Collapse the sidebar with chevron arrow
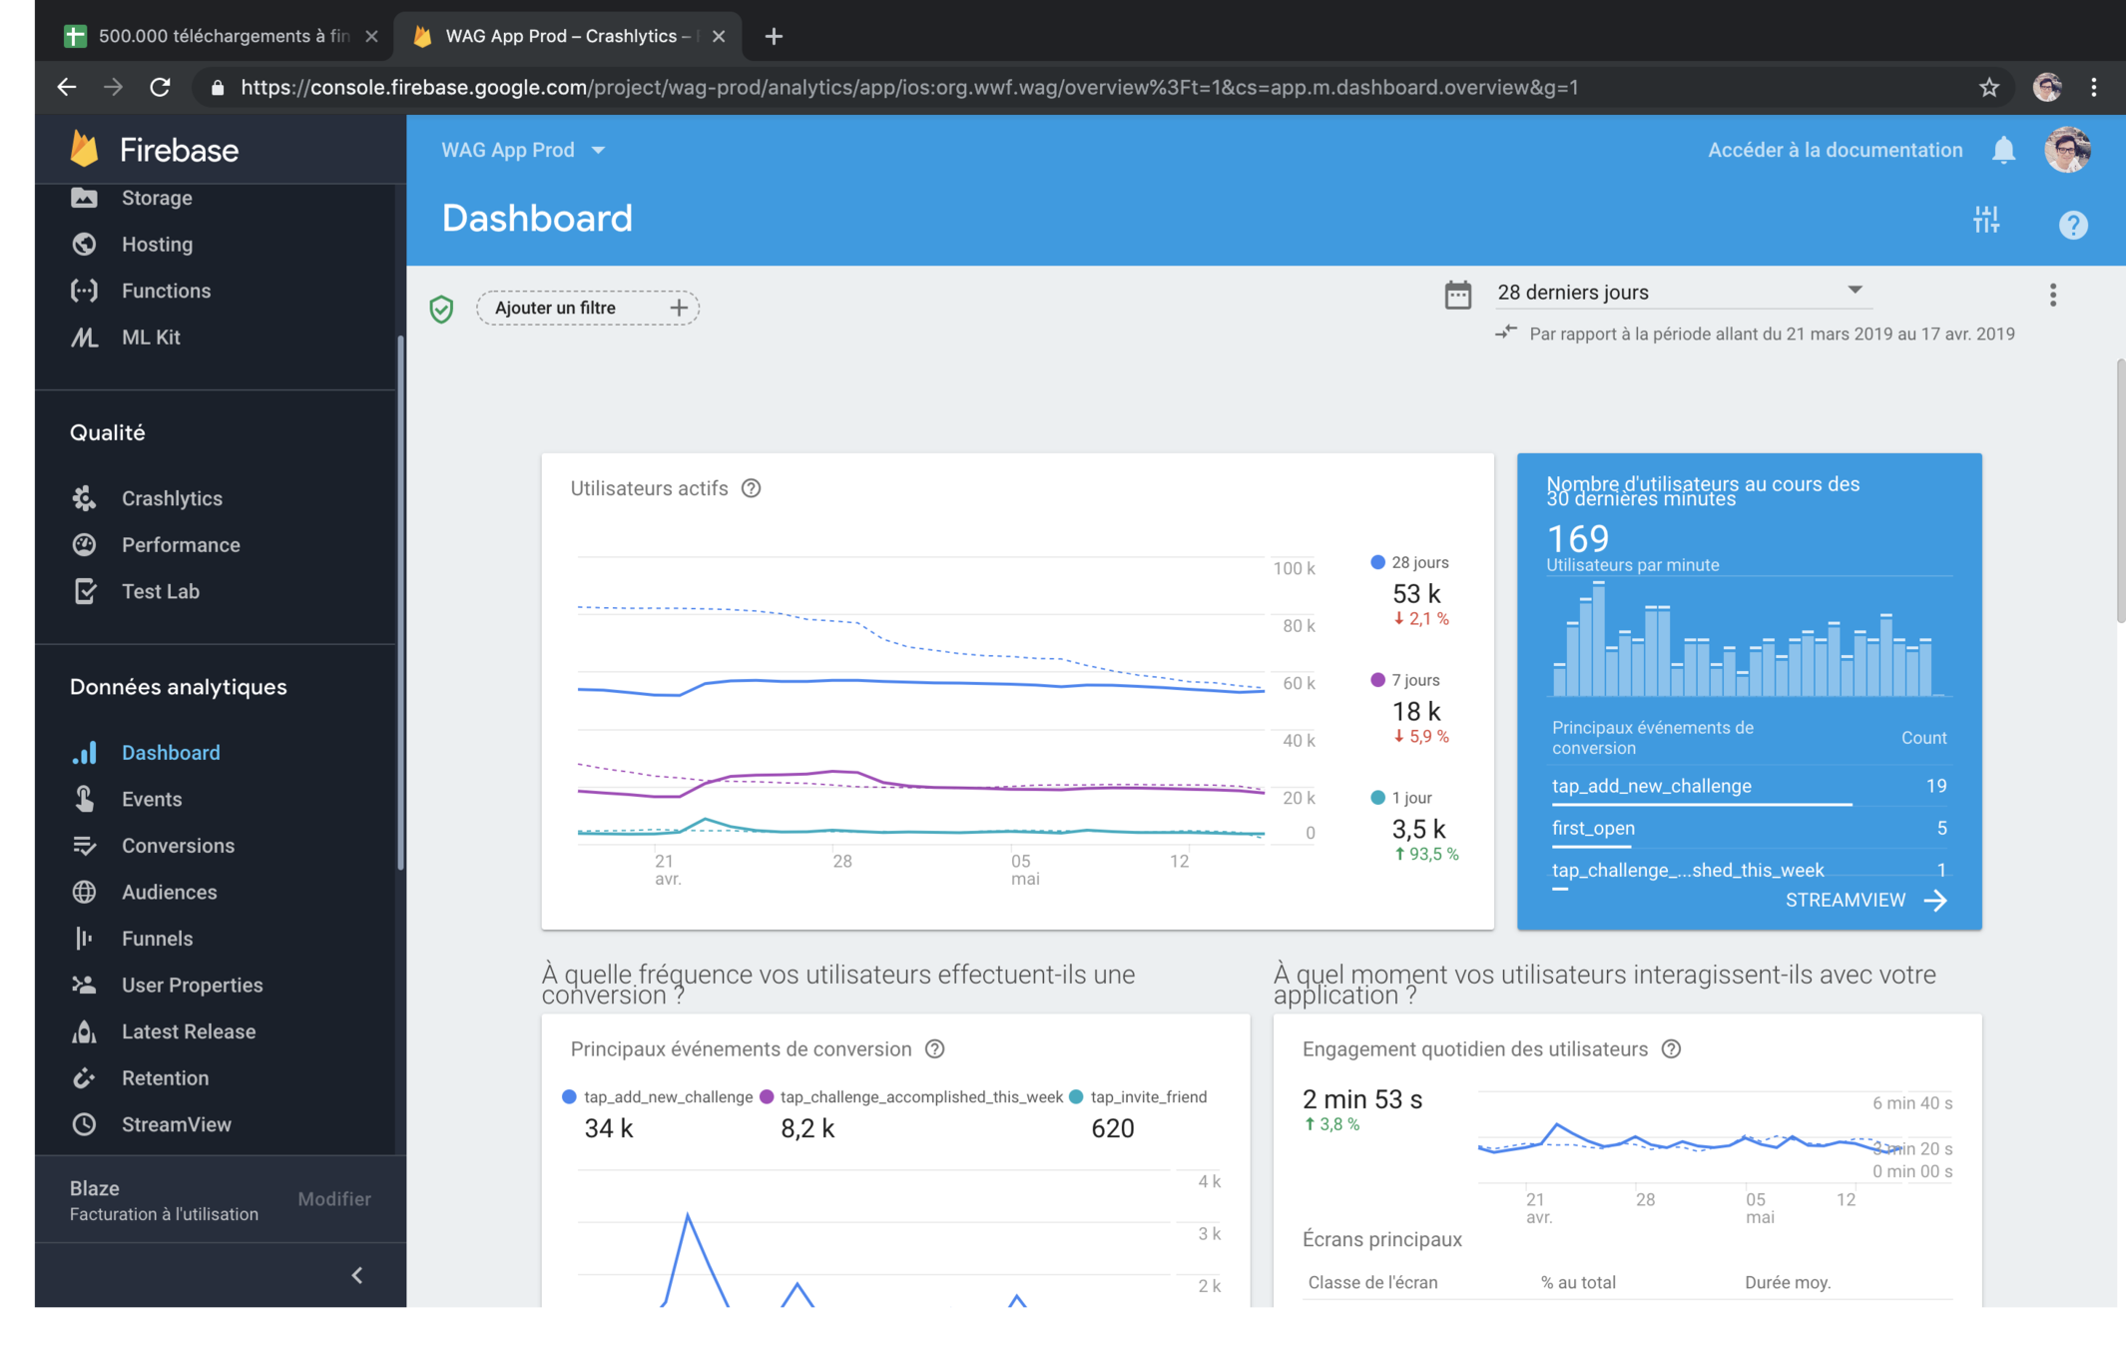The image size is (2126, 1348). [x=357, y=1275]
